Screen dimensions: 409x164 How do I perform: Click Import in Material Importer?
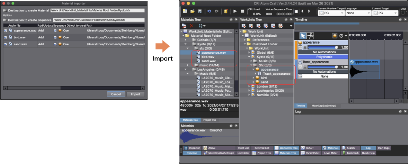click(135, 94)
